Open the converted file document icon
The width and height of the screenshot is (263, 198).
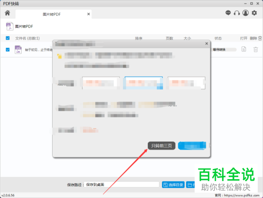point(244,49)
